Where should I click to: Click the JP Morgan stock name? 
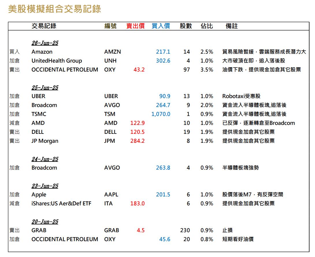click(x=45, y=141)
